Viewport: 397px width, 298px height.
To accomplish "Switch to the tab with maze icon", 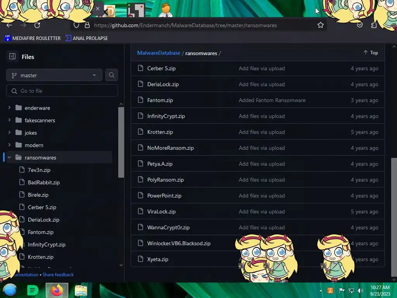I will [136, 10].
